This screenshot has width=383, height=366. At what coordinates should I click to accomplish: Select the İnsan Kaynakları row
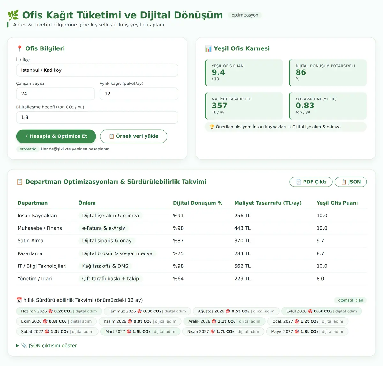[x=191, y=216]
